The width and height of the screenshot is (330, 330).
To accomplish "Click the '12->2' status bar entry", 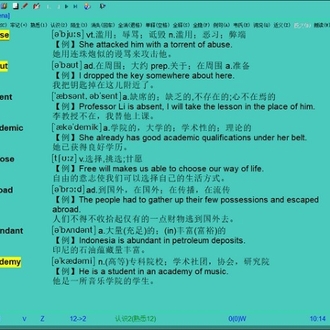I will (78, 319).
